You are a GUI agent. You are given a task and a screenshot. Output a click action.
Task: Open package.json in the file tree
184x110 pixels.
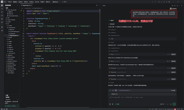(11, 63)
